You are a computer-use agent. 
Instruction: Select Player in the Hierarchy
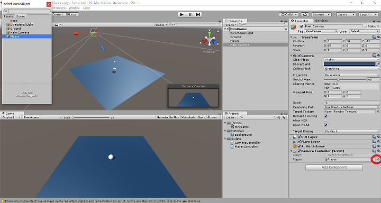pos(235,41)
